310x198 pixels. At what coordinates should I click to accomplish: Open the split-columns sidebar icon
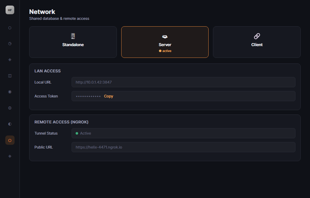pyautogui.click(x=10, y=76)
